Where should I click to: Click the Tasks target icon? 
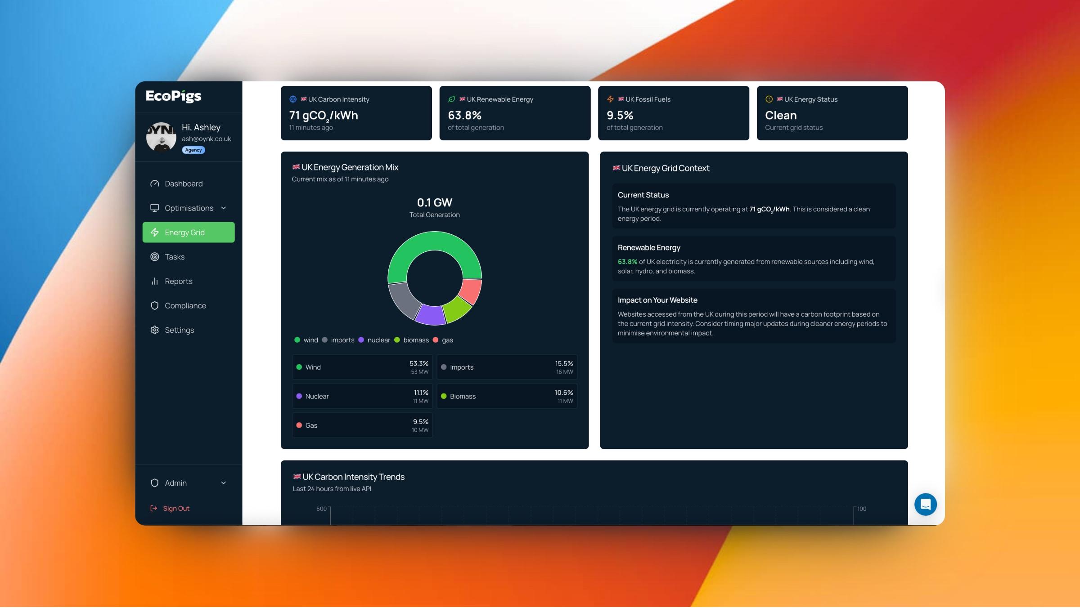tap(154, 257)
